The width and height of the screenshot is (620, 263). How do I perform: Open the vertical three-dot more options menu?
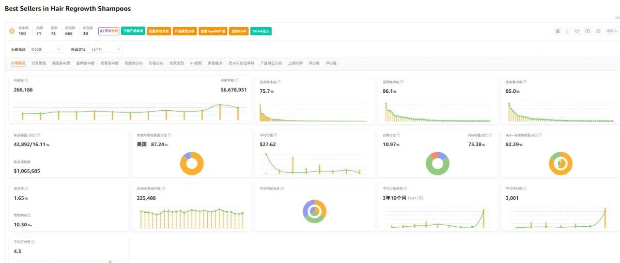coord(567,31)
